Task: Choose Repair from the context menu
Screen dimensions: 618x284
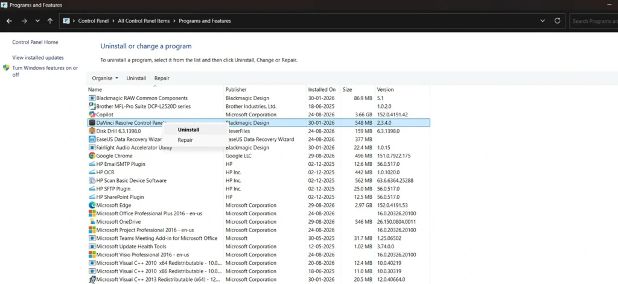Action: (185, 140)
